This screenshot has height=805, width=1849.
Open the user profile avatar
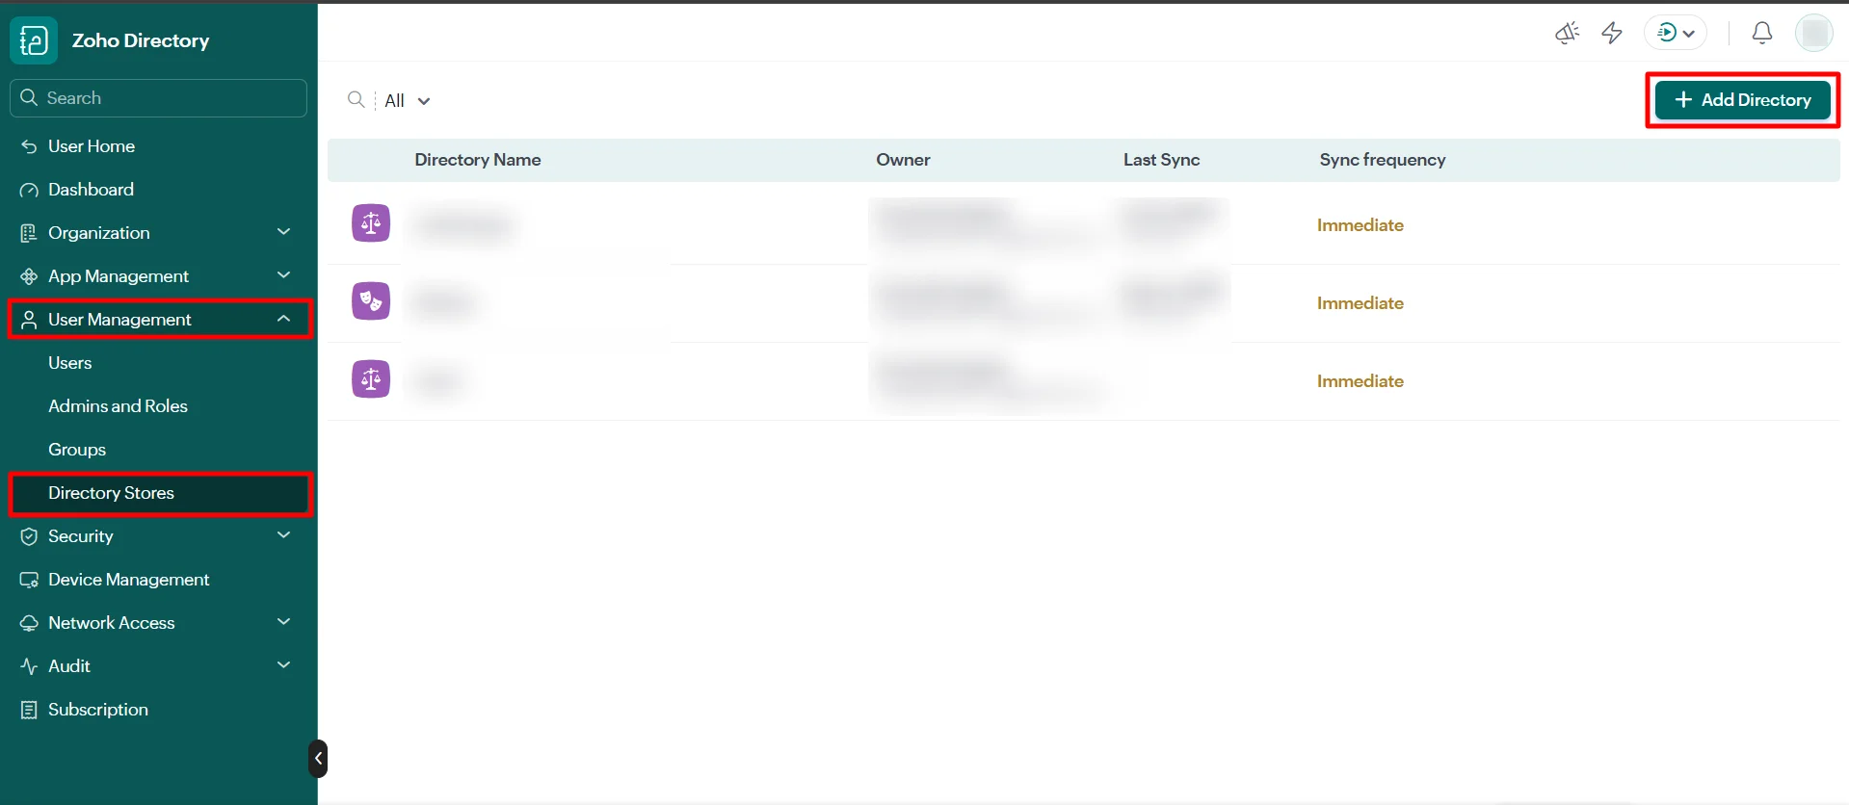[1814, 33]
